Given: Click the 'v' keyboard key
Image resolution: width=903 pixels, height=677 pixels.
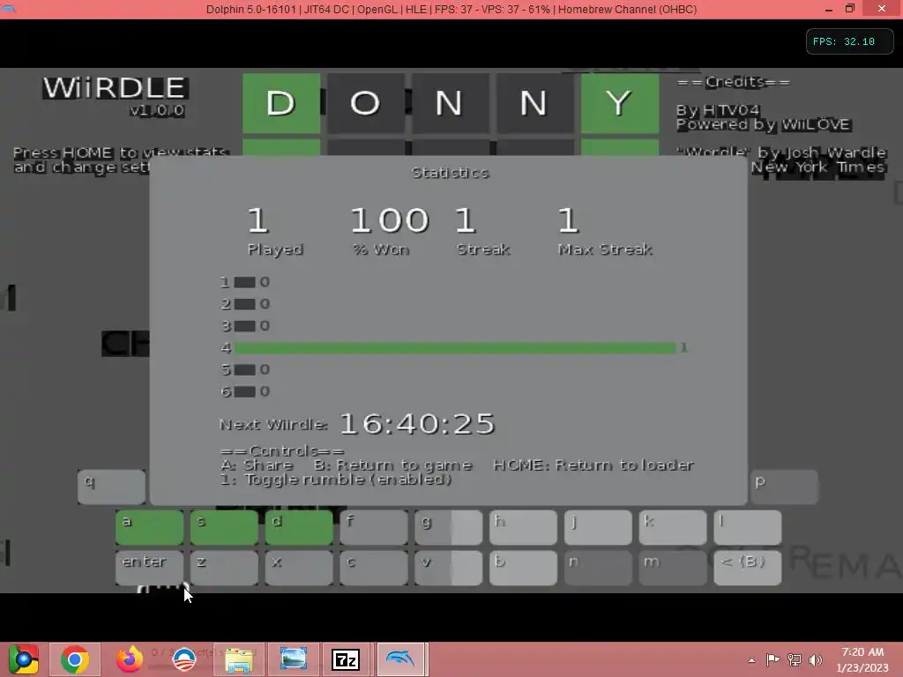Looking at the screenshot, I should 449,568.
